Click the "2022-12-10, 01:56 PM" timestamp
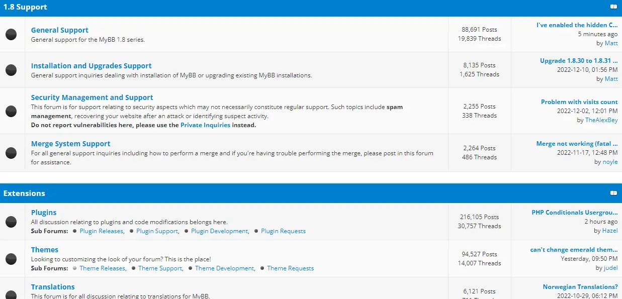This screenshot has height=299, width=622. [587, 70]
